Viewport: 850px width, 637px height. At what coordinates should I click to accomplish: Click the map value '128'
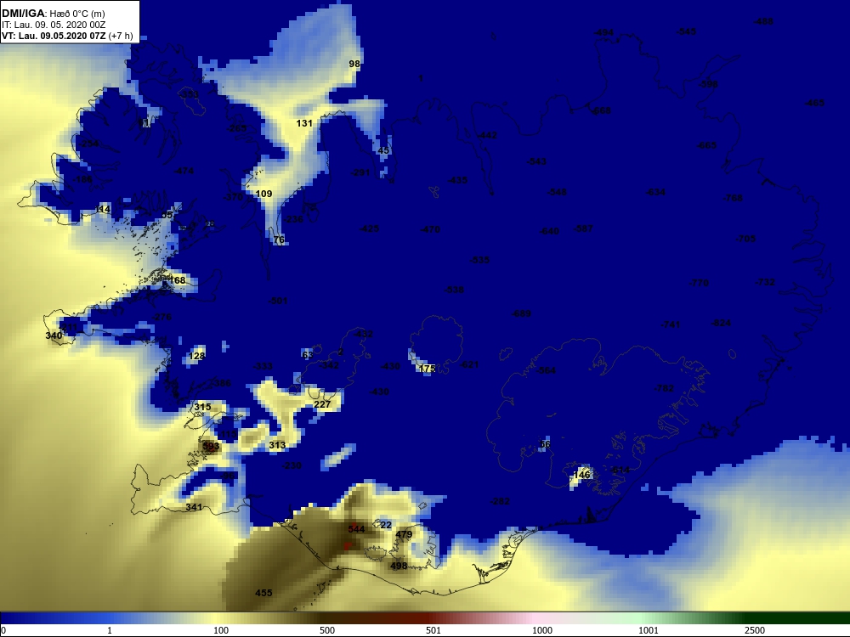click(x=196, y=356)
